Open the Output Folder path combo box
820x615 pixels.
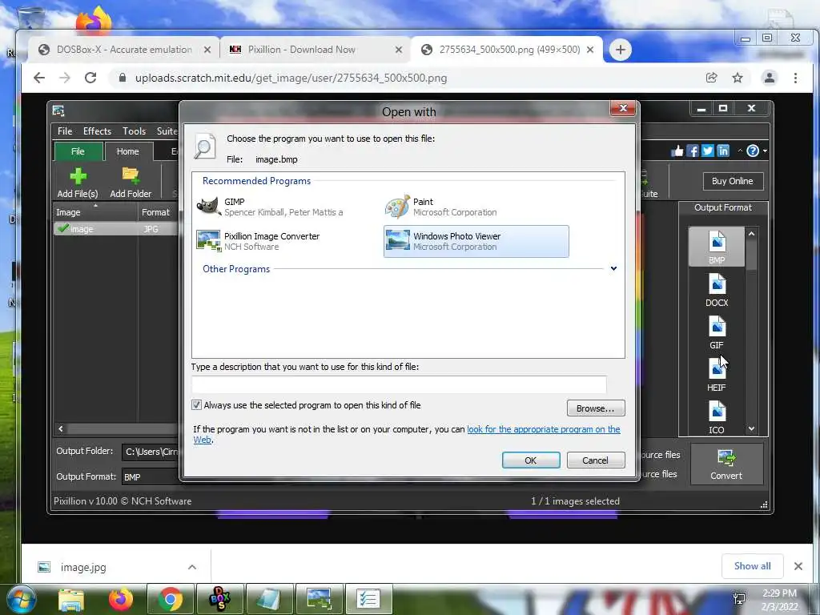[150, 452]
